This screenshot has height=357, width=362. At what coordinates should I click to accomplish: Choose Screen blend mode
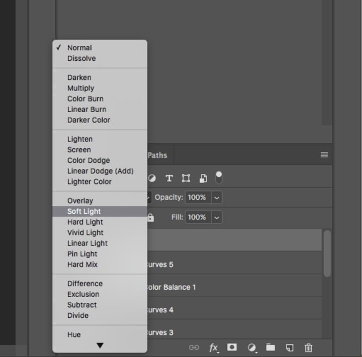[100, 150]
